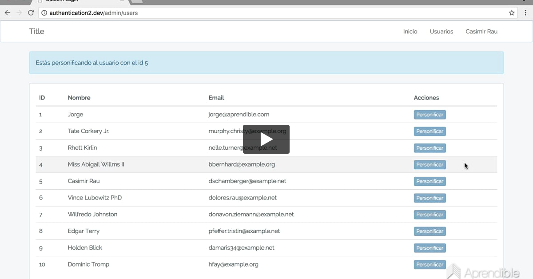Viewport: 533px width, 279px height.
Task: Select email donavon.ziemann@example.net
Action: pyautogui.click(x=251, y=215)
